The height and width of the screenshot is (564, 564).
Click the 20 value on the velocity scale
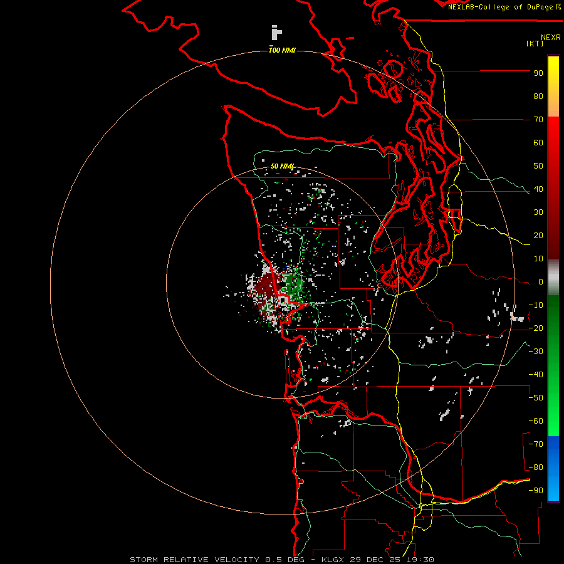(x=538, y=236)
